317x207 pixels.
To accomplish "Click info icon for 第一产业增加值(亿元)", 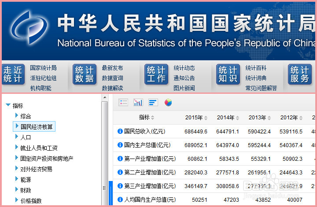I will pos(120,159).
